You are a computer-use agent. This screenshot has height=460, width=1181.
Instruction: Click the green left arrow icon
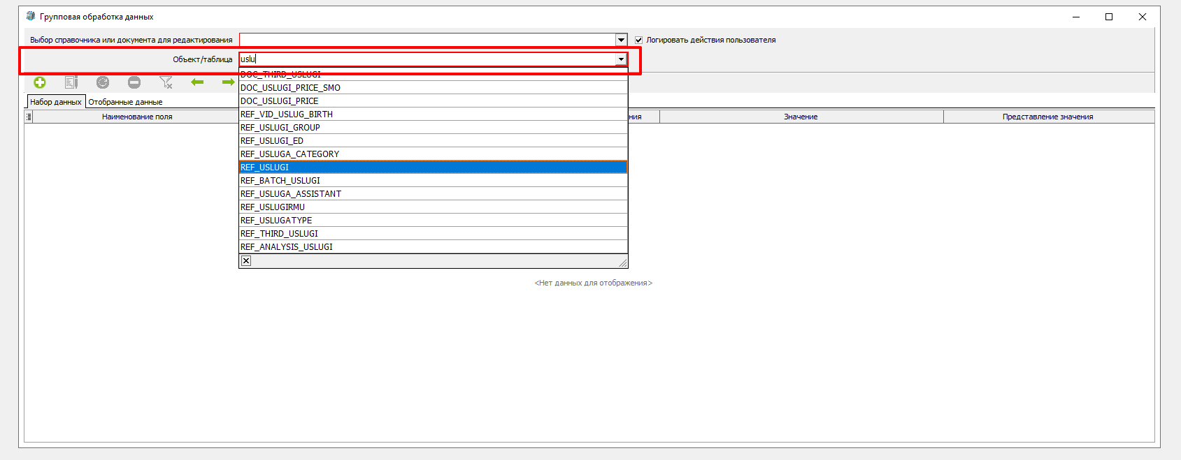click(197, 82)
